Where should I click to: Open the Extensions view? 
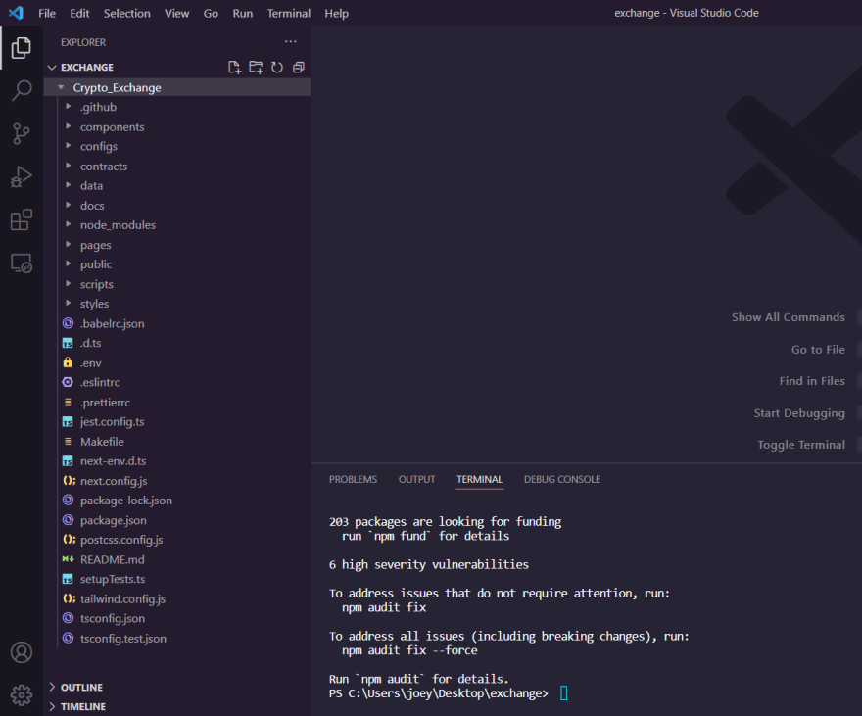(x=21, y=219)
